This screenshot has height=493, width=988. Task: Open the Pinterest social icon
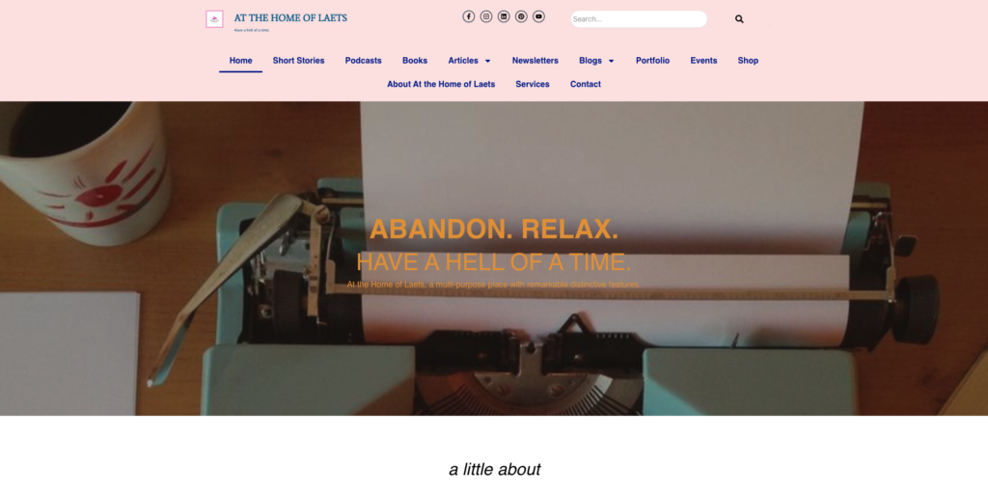521,16
